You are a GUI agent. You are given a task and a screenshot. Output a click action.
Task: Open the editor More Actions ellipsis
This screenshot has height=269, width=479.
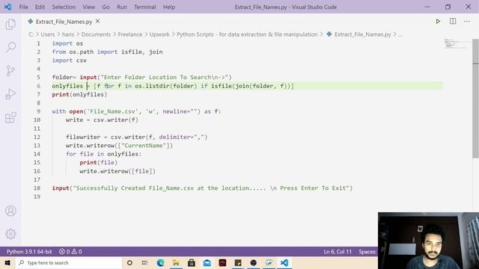pyautogui.click(x=467, y=22)
